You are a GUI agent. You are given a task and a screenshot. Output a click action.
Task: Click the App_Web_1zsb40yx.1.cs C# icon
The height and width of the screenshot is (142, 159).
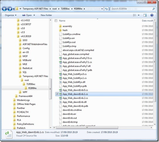[60, 78]
